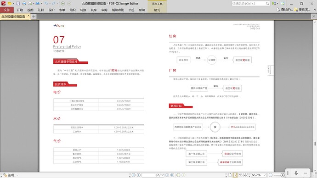Switch to the 保护 ribbon tab

51,10
